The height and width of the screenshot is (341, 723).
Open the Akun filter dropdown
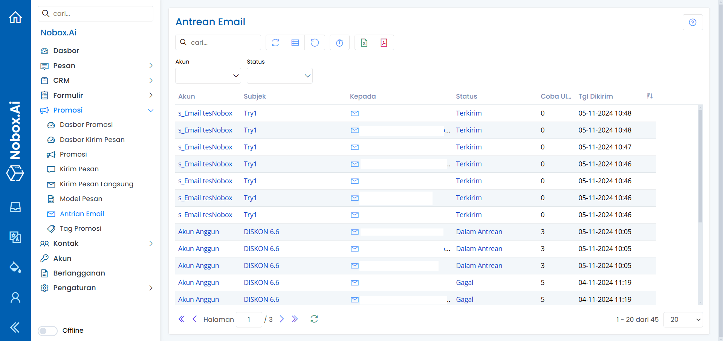(x=208, y=75)
